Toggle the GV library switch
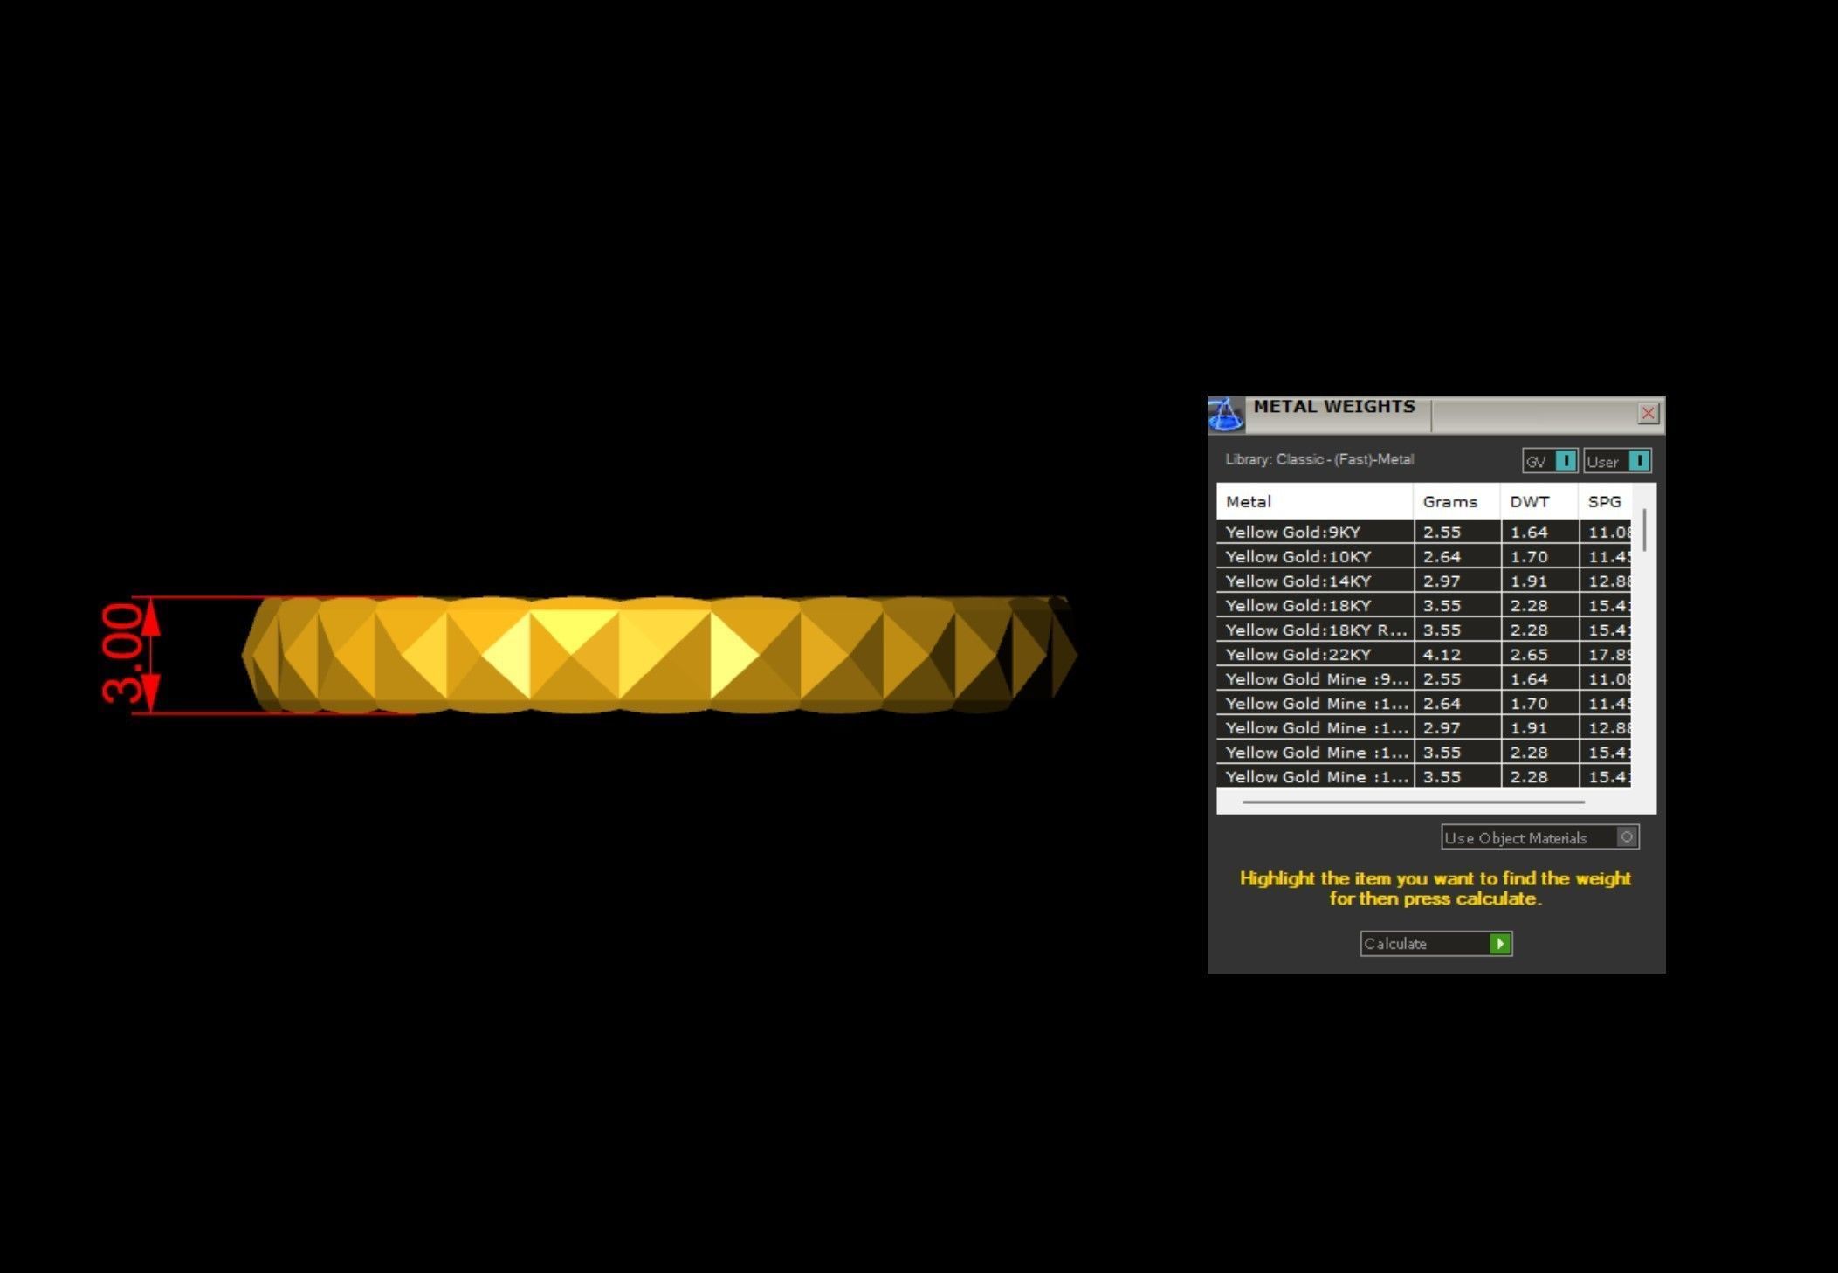The width and height of the screenshot is (1838, 1273). [x=1565, y=461]
